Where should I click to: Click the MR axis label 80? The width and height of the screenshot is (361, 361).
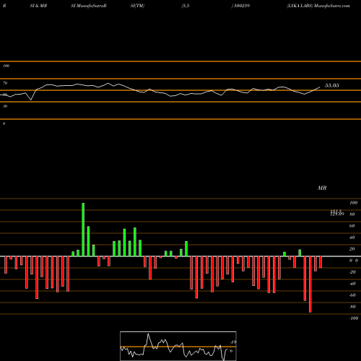pyautogui.click(x=352, y=214)
